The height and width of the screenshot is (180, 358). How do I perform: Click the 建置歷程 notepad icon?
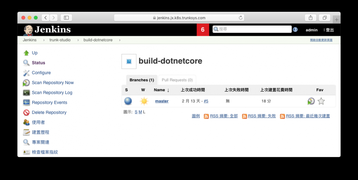26,132
